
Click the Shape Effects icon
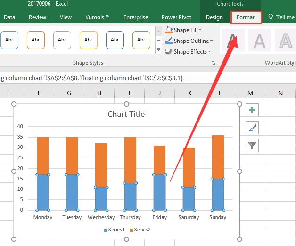(169, 51)
